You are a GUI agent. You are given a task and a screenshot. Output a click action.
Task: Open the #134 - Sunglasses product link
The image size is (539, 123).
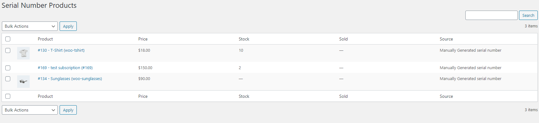[70, 78]
